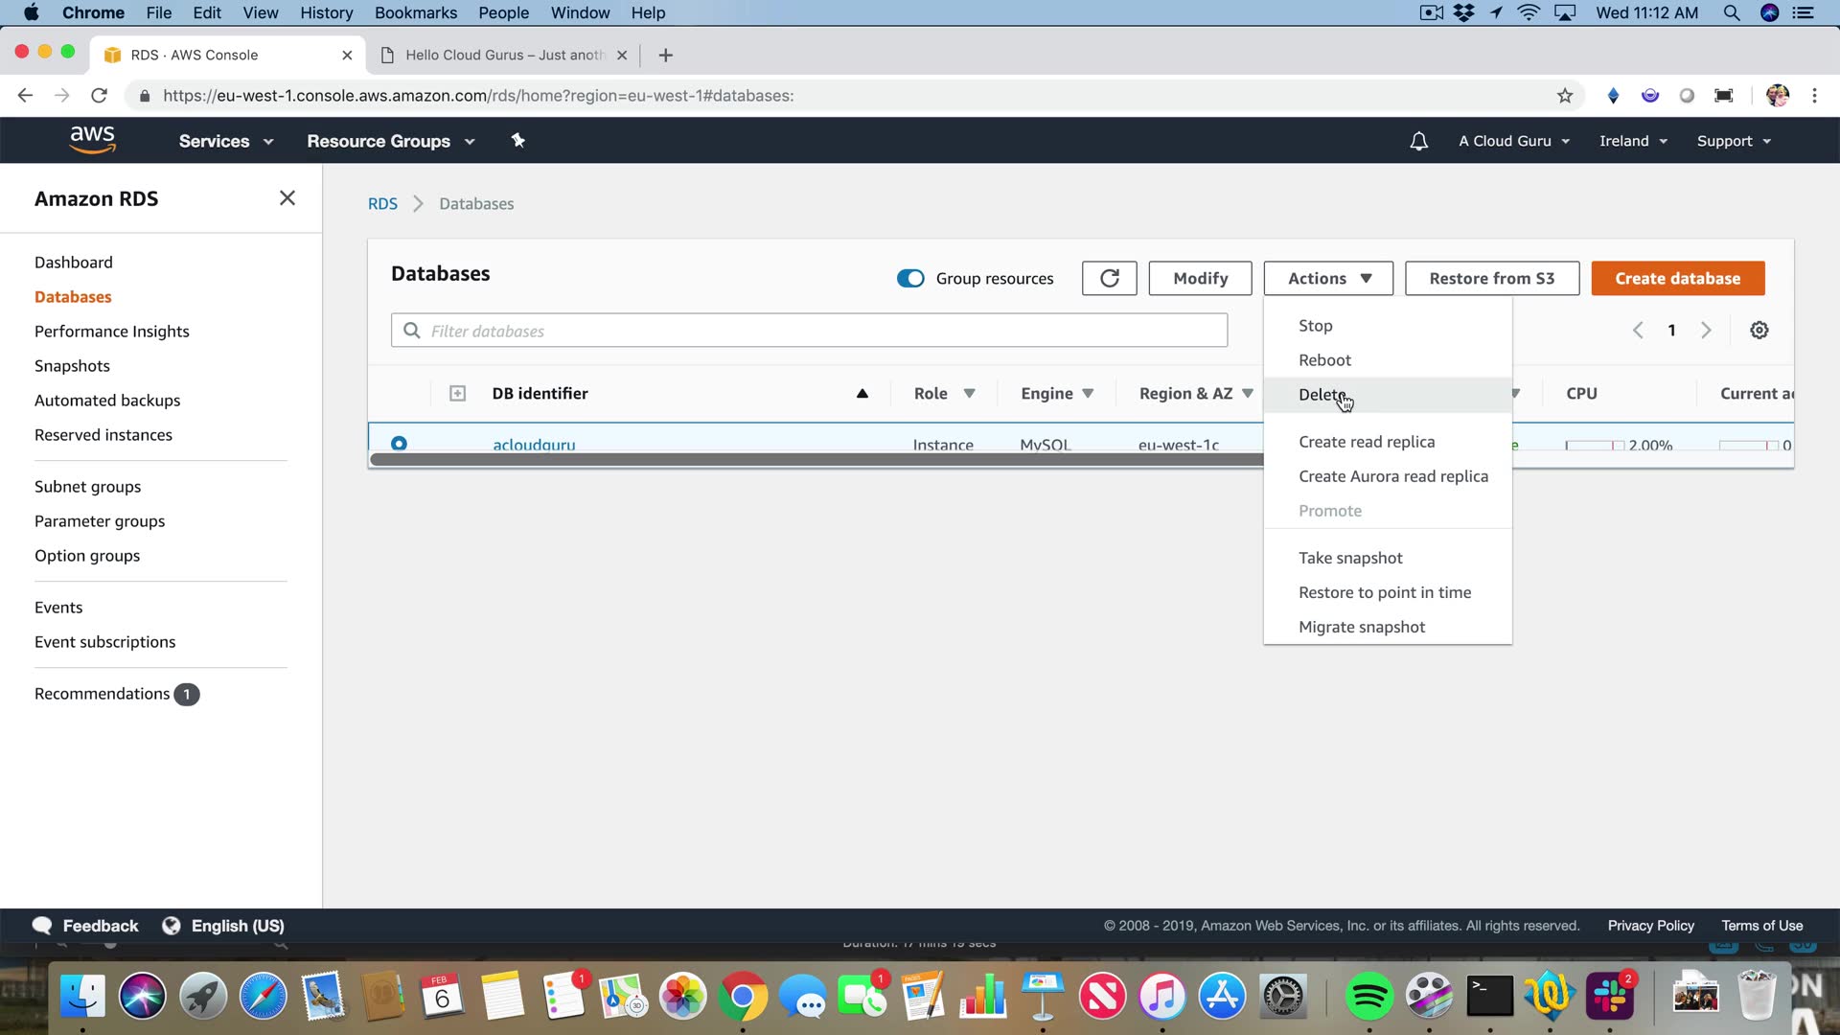
Task: Bookmark page with star icon
Action: 1565,96
